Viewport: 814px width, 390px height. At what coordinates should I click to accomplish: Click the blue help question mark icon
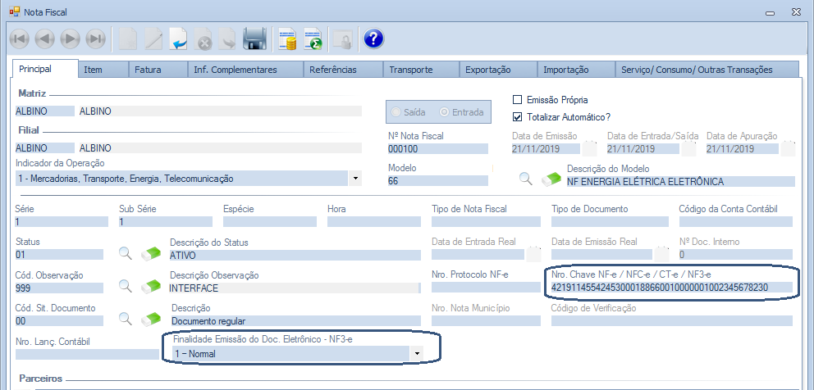pos(373,39)
